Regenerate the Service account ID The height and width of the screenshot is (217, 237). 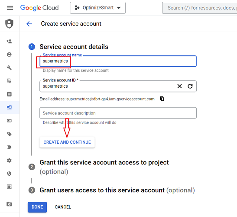click(190, 86)
